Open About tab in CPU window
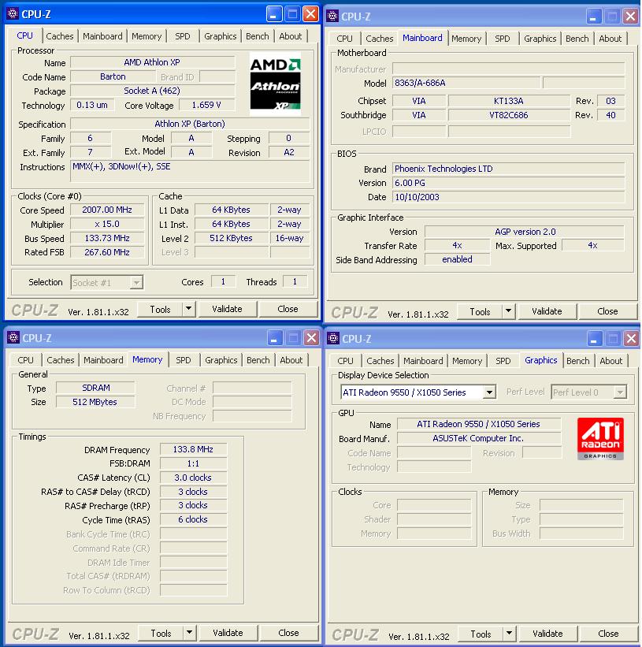Viewport: 642px width, 647px height. (x=291, y=36)
